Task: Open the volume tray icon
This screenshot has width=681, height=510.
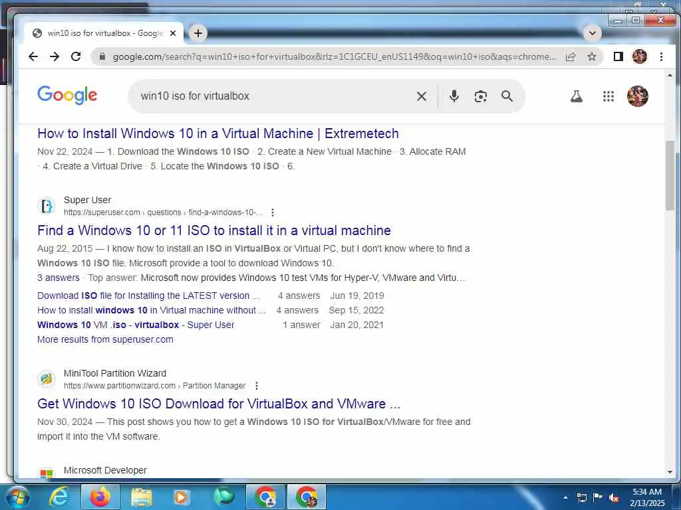Action: (614, 498)
